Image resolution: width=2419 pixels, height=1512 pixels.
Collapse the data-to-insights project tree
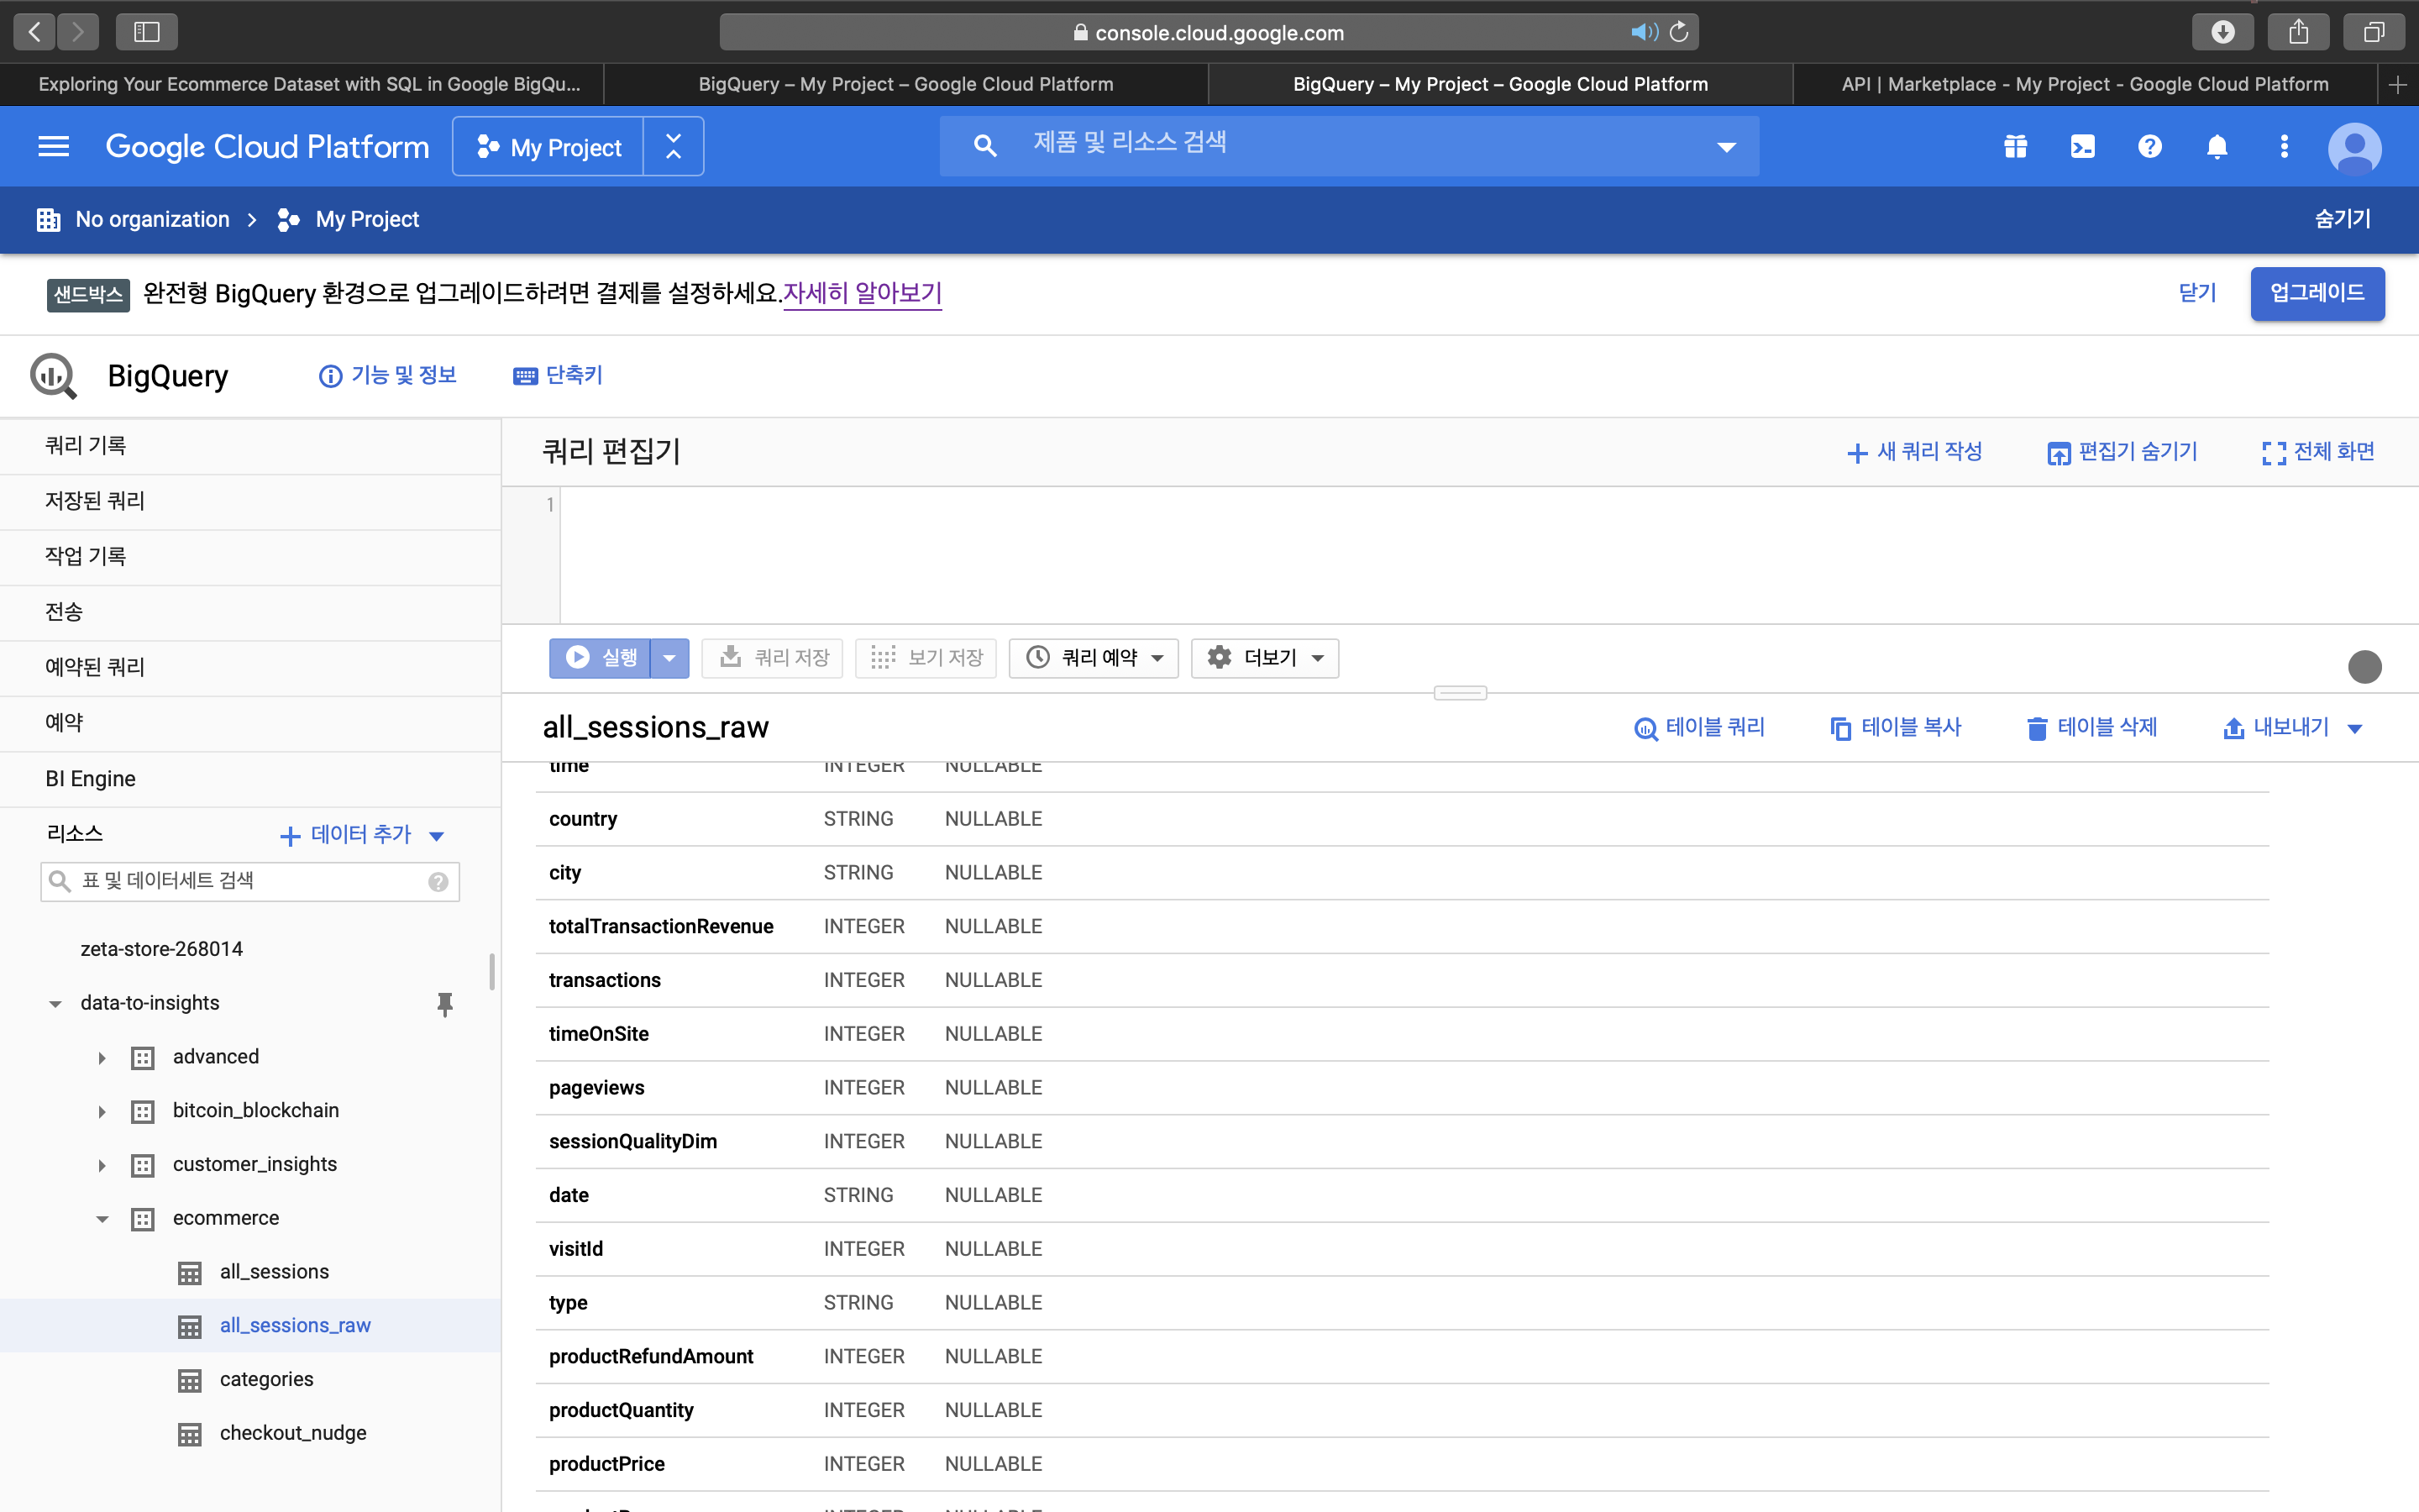point(55,1003)
